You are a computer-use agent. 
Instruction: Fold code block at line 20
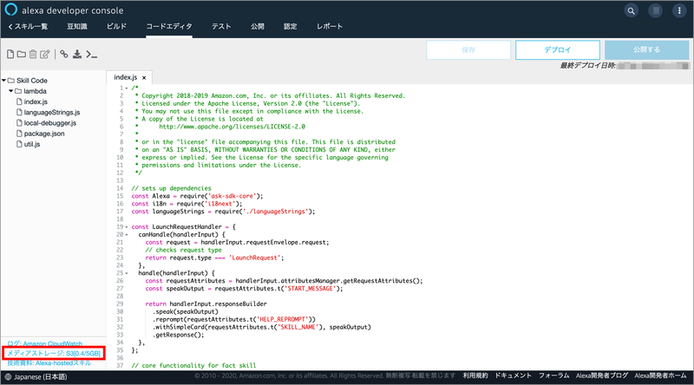coord(127,234)
